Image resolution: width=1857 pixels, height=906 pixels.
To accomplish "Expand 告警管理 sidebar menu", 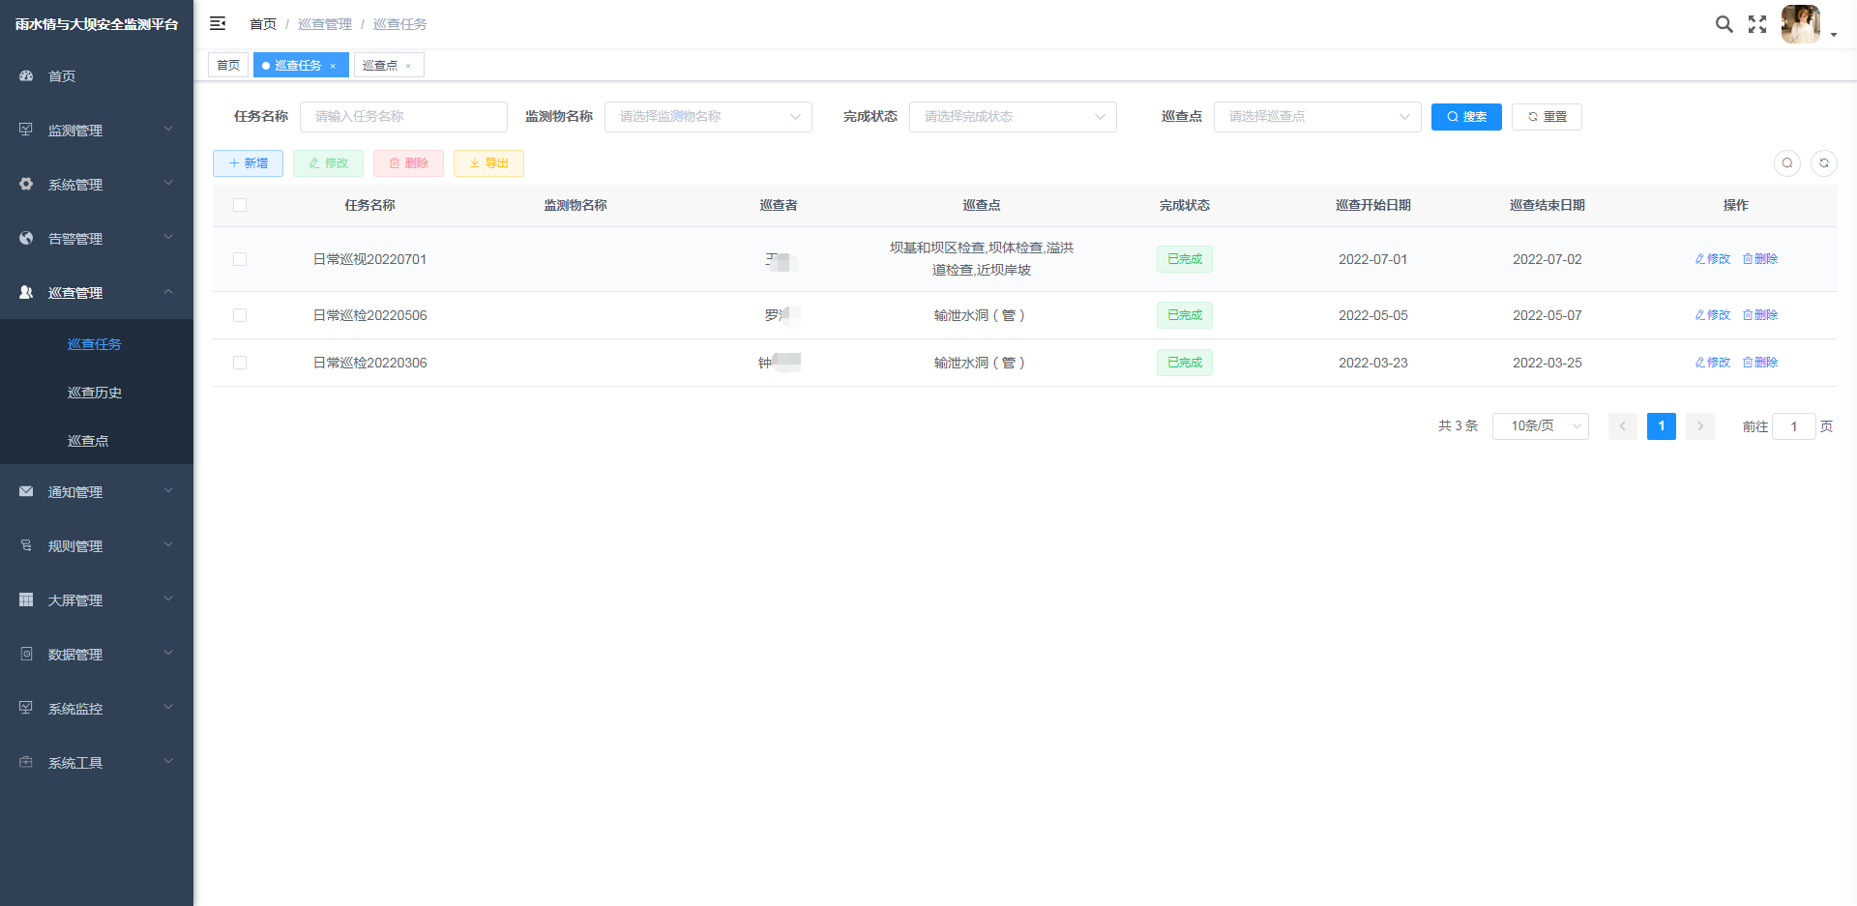I will click(x=95, y=239).
